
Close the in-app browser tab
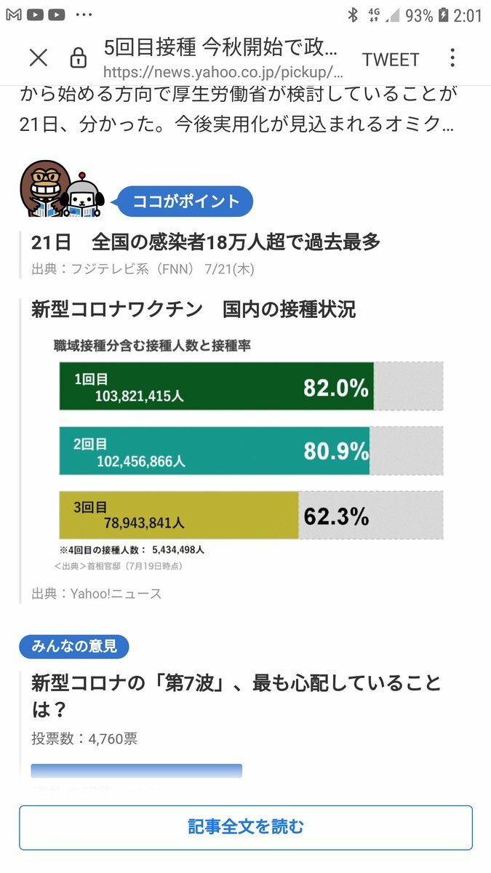pyautogui.click(x=38, y=58)
